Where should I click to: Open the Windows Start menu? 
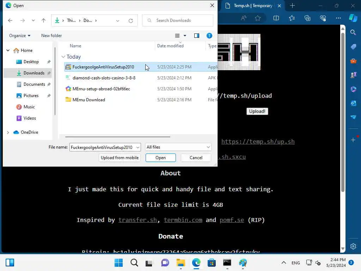tap(118, 263)
